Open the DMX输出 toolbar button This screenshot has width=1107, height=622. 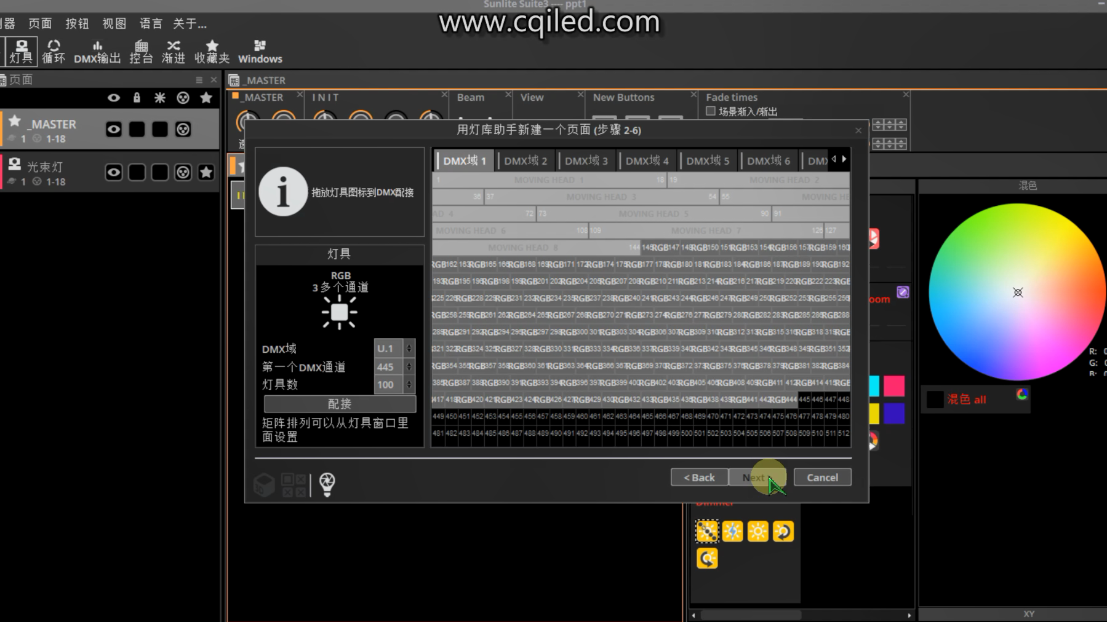[97, 52]
